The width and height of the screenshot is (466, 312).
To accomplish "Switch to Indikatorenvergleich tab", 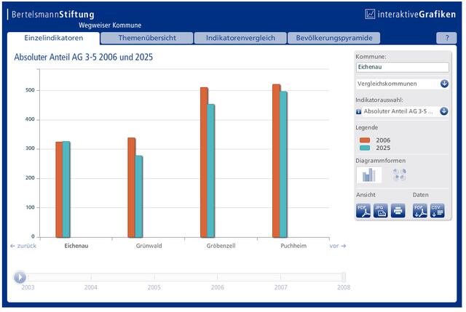I will (x=240, y=38).
